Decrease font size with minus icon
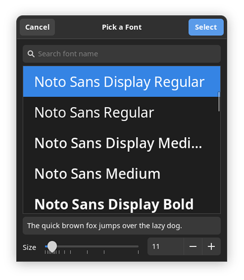The width and height of the screenshot is (244, 280). [193, 246]
